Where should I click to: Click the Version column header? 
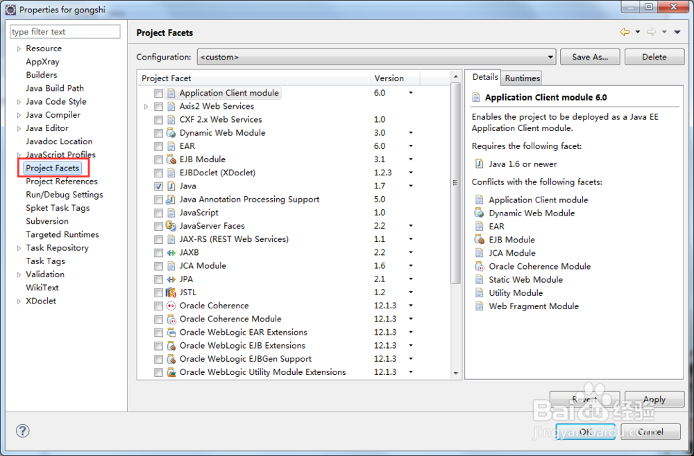(395, 78)
